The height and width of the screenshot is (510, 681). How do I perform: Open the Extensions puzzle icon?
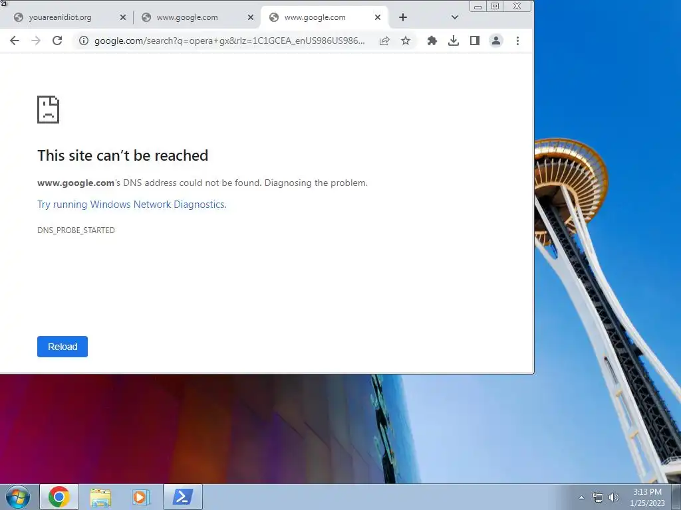point(432,41)
